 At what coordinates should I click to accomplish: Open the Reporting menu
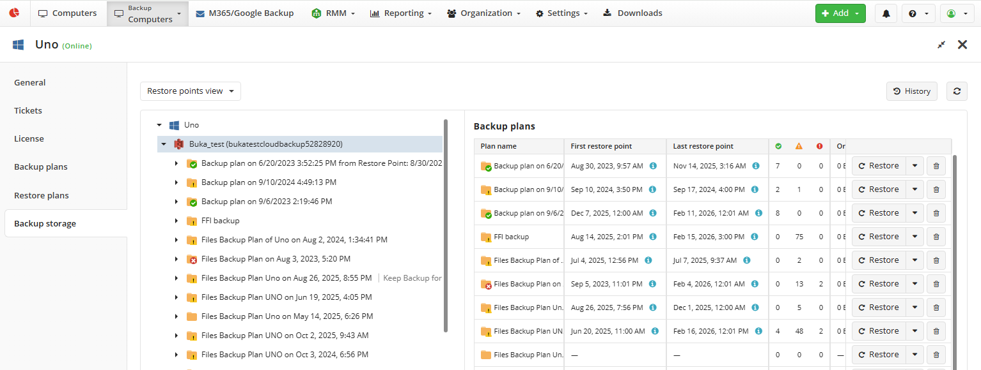pos(400,13)
